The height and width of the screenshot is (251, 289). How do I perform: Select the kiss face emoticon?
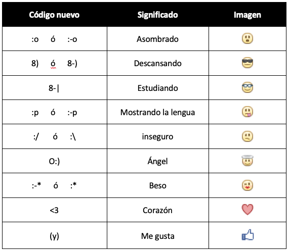247,185
